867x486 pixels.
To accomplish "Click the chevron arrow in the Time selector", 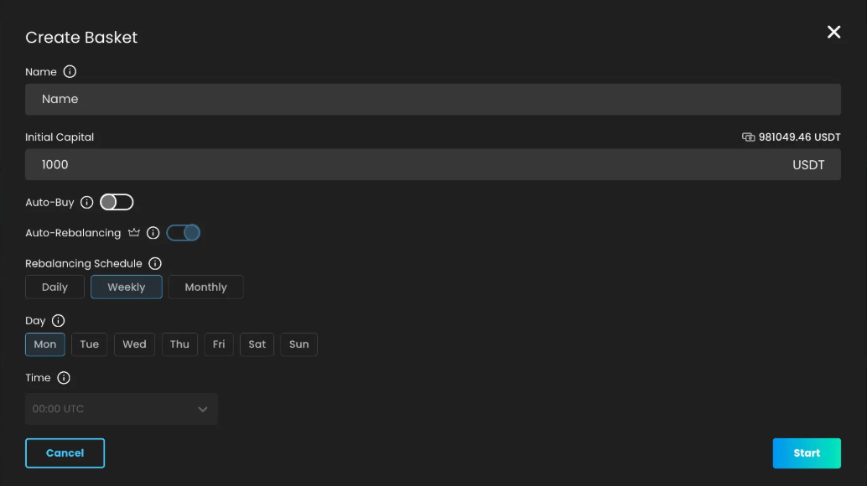I will (203, 409).
